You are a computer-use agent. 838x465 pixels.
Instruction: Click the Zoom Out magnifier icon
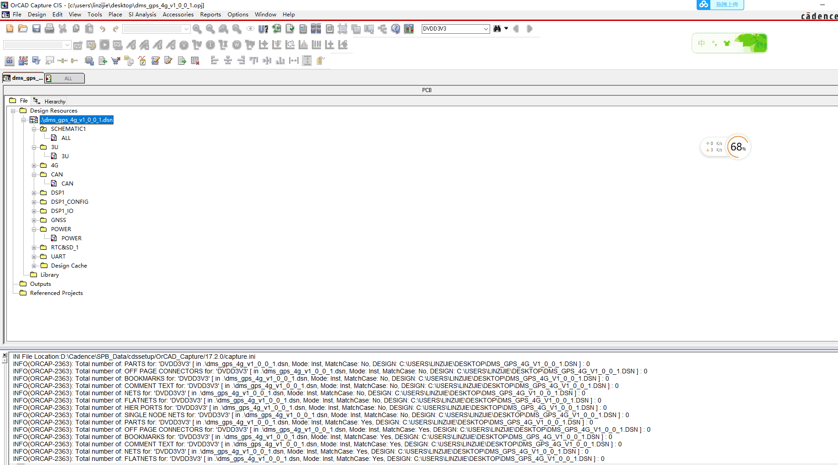pos(210,29)
